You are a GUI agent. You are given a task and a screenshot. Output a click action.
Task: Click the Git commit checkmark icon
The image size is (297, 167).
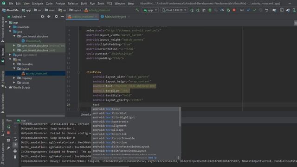[x=254, y=10]
